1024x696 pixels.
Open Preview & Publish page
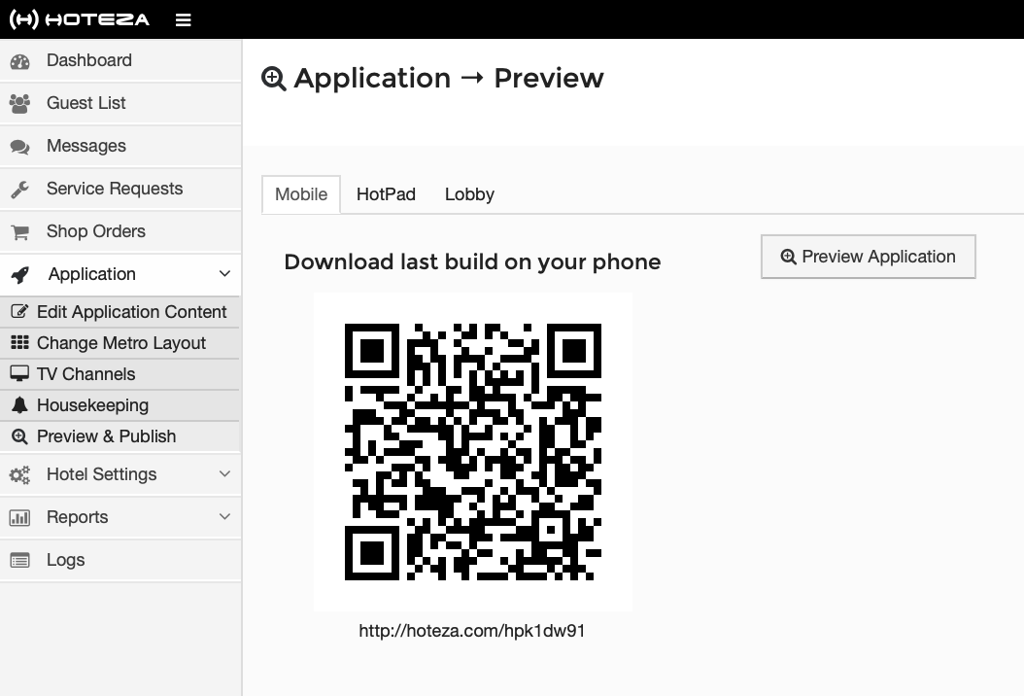[120, 436]
